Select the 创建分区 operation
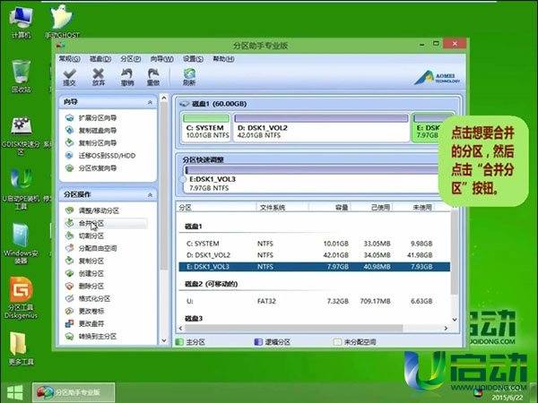The width and height of the screenshot is (538, 403). (x=85, y=273)
